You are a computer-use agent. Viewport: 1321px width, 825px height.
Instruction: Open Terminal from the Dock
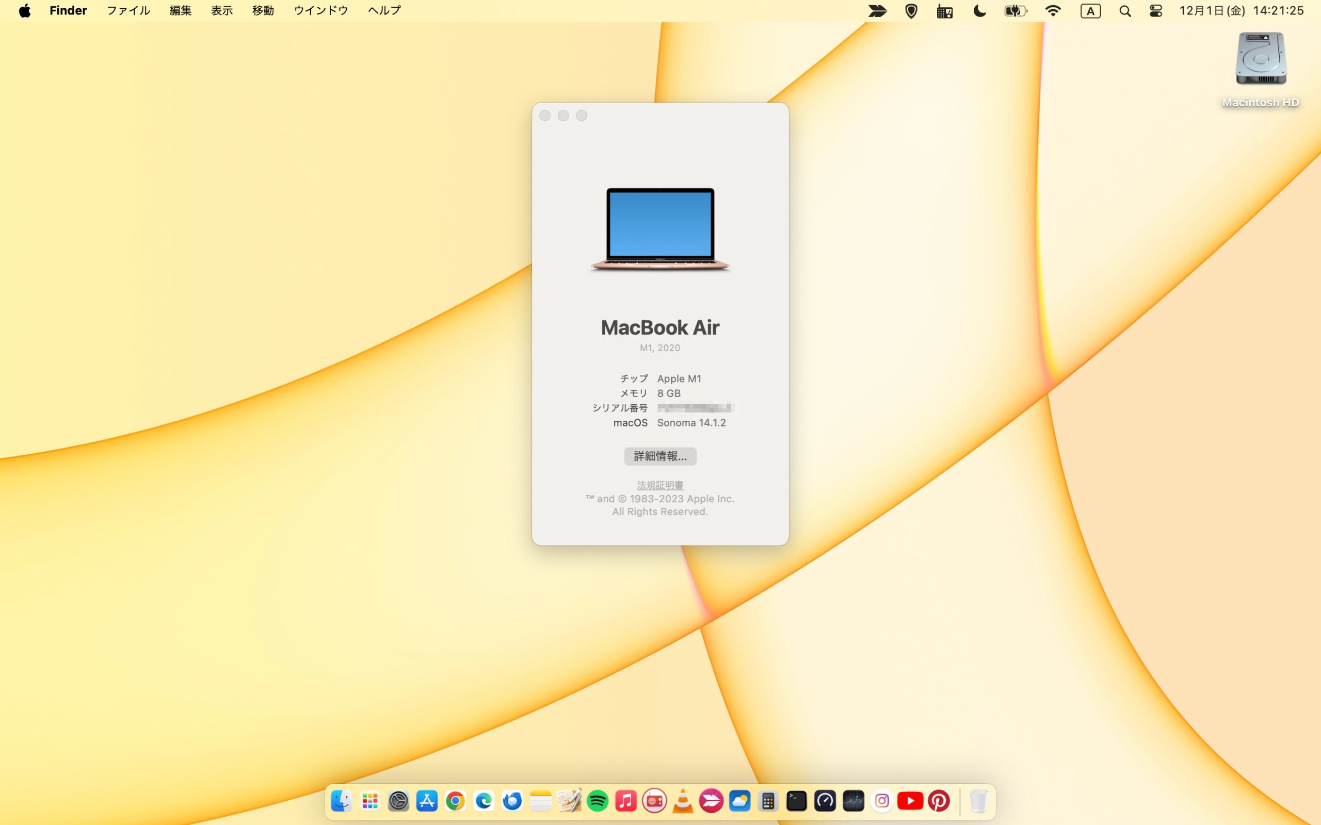click(796, 801)
